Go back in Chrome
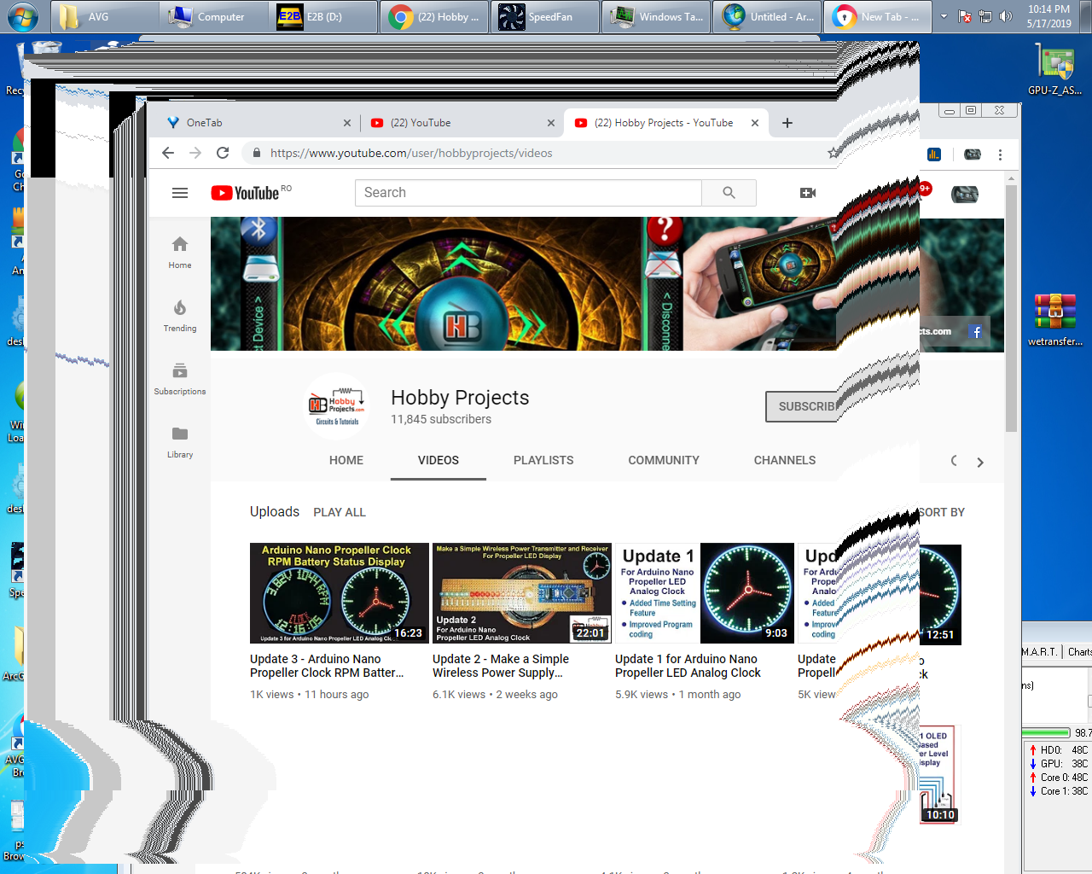This screenshot has width=1092, height=874. pyautogui.click(x=168, y=153)
